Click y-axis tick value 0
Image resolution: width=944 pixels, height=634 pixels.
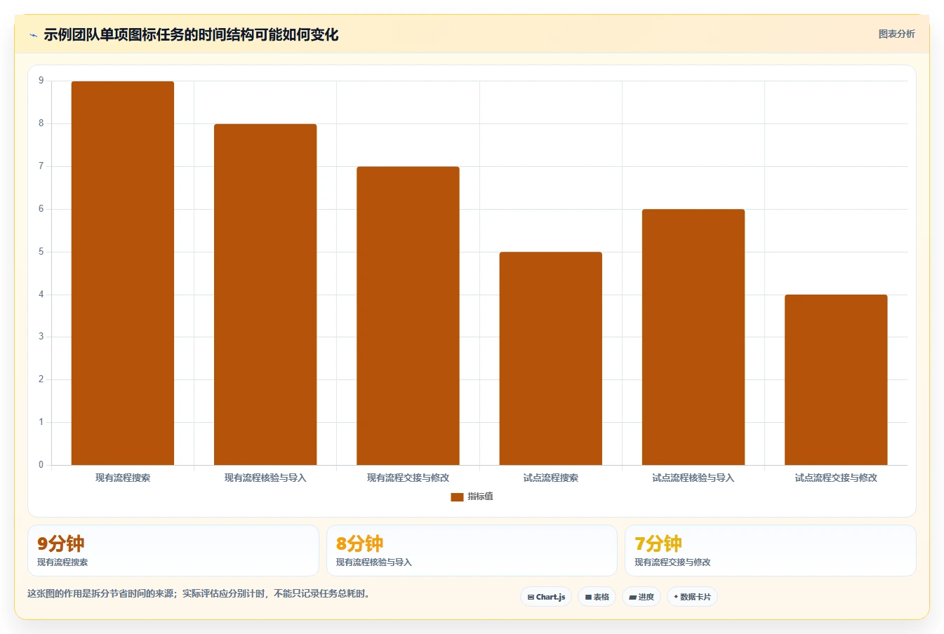tap(41, 464)
